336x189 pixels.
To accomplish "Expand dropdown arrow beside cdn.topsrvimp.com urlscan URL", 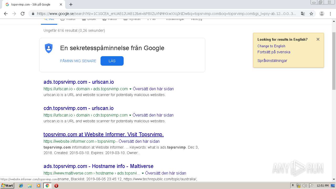I will pos(130,115).
